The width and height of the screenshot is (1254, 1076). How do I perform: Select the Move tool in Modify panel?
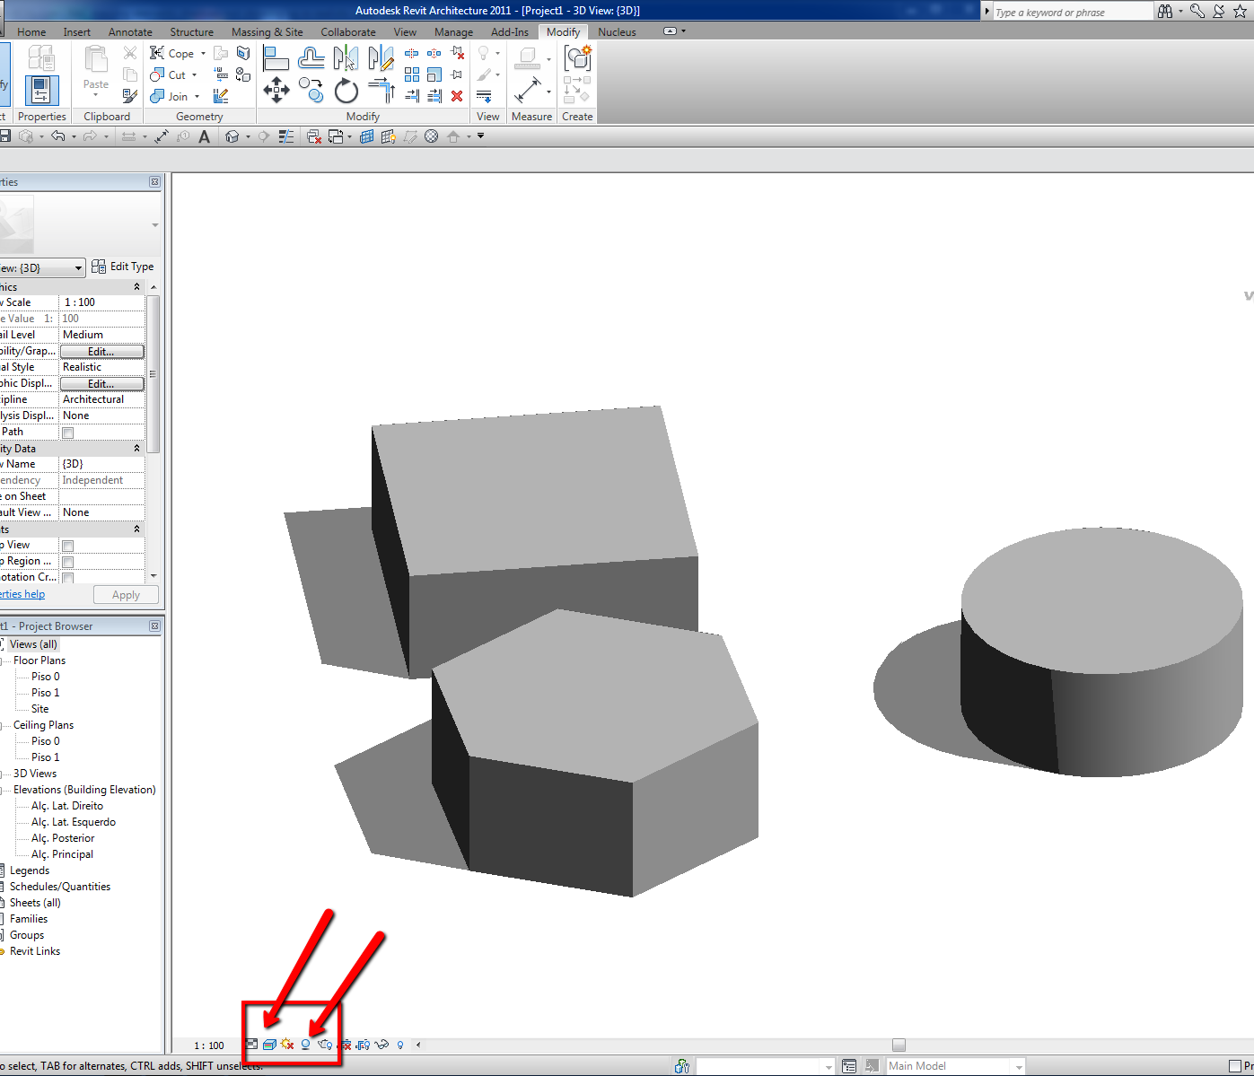pyautogui.click(x=276, y=90)
